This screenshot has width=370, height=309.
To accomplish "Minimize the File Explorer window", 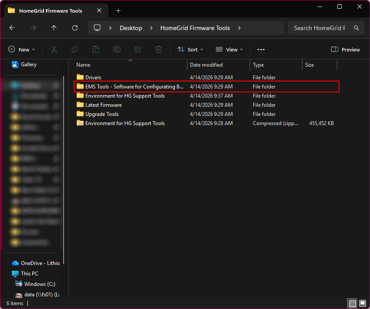I will pos(320,7).
